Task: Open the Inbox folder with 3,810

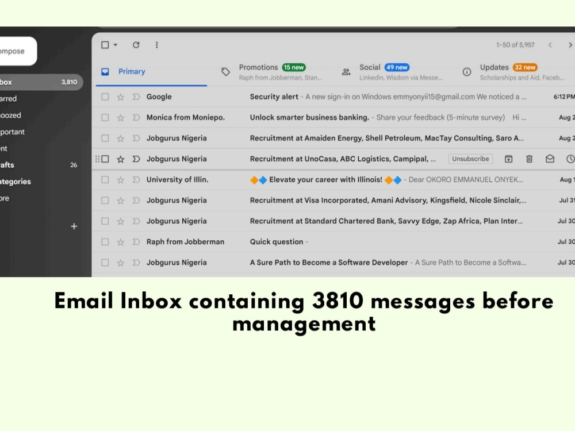Action: click(x=41, y=82)
